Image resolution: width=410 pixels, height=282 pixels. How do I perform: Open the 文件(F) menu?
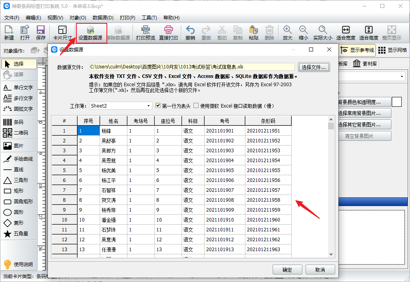tap(12, 18)
